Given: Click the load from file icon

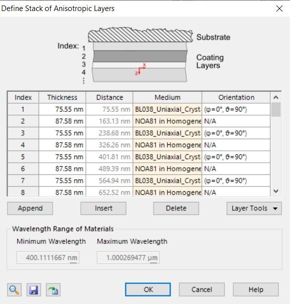Looking at the screenshot, I should [x=53, y=290].
